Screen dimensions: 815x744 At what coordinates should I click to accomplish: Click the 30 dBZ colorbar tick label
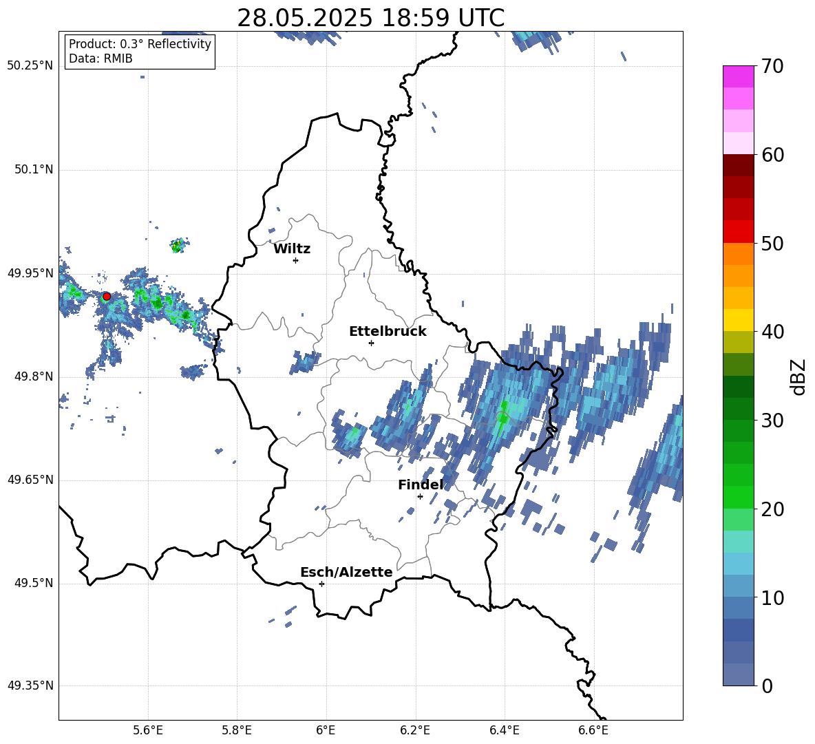(773, 421)
